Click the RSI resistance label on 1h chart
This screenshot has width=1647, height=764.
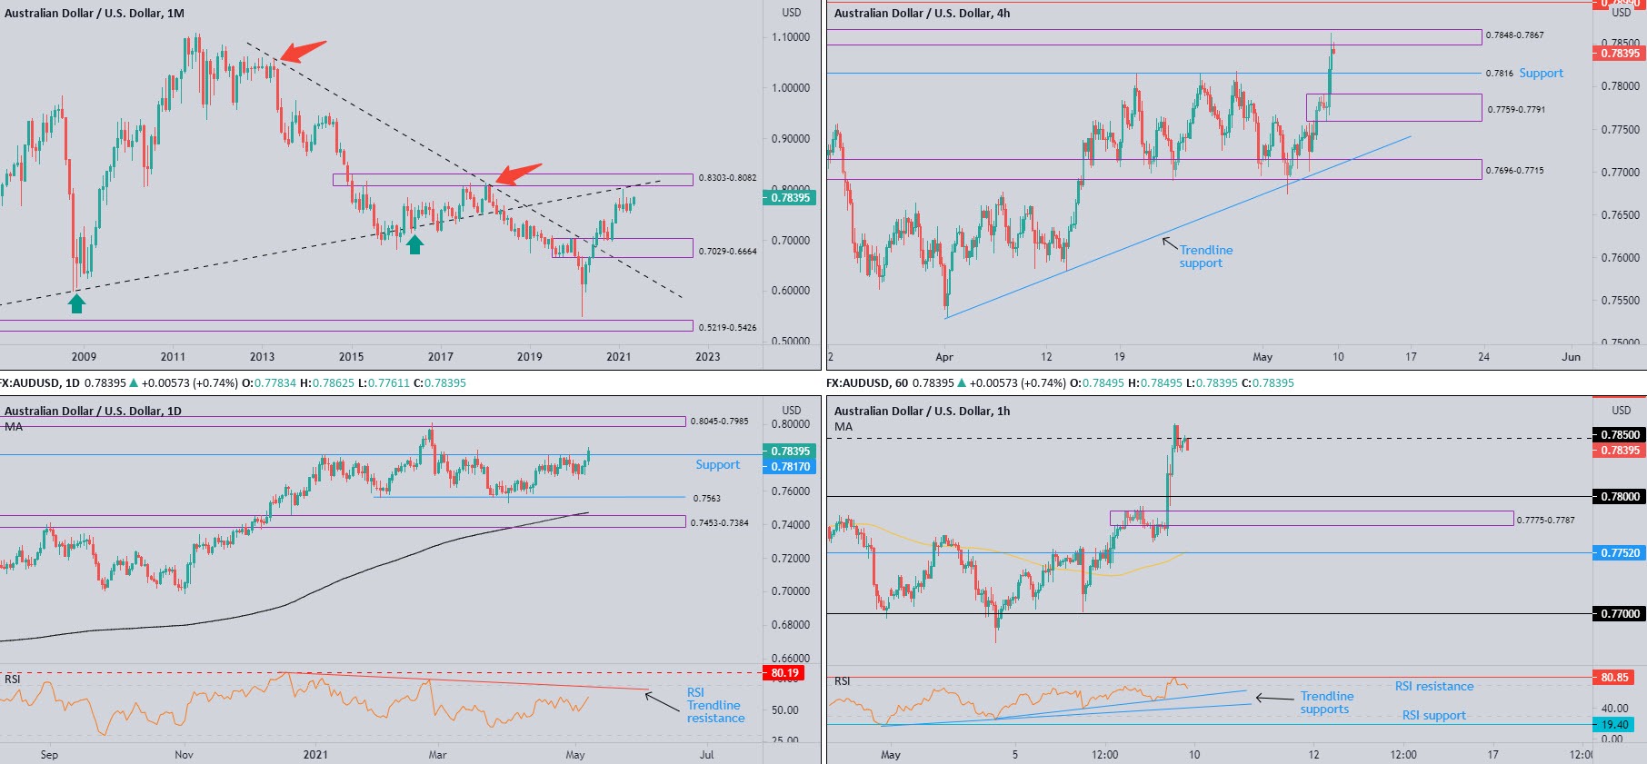(x=1433, y=687)
